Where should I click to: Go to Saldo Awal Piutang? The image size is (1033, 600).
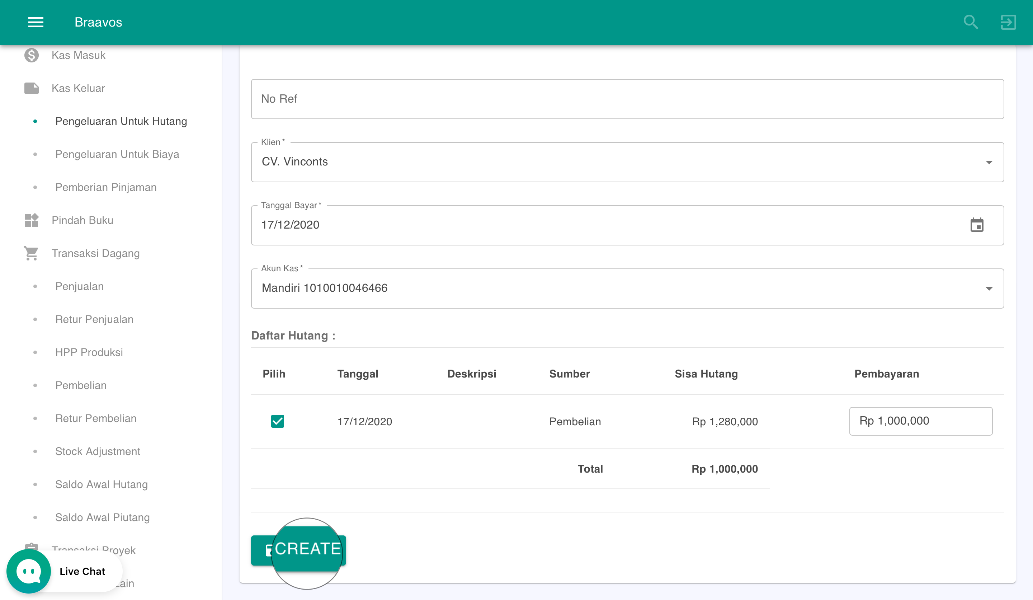tap(102, 517)
